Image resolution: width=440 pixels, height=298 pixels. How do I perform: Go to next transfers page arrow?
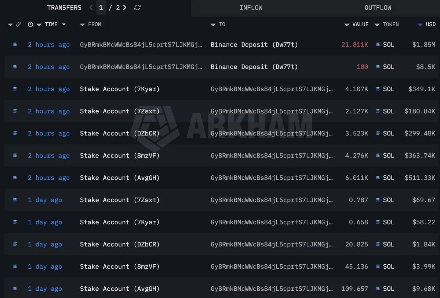(125, 8)
